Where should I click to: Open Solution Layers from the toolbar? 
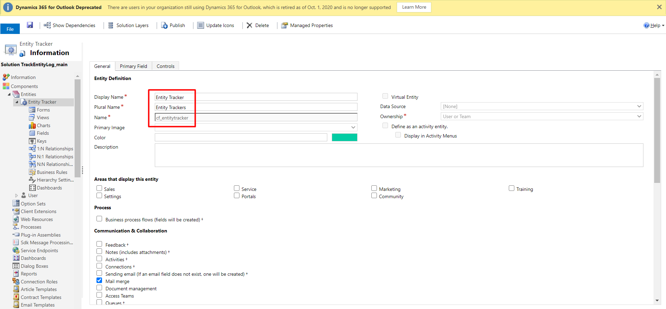(111, 25)
